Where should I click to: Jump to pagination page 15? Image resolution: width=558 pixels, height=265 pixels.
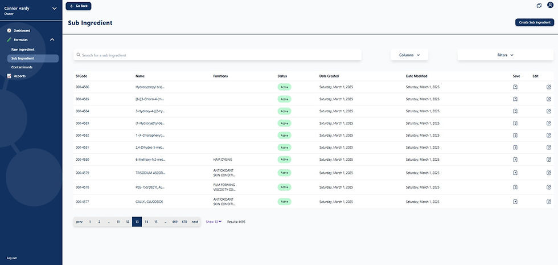(x=156, y=222)
